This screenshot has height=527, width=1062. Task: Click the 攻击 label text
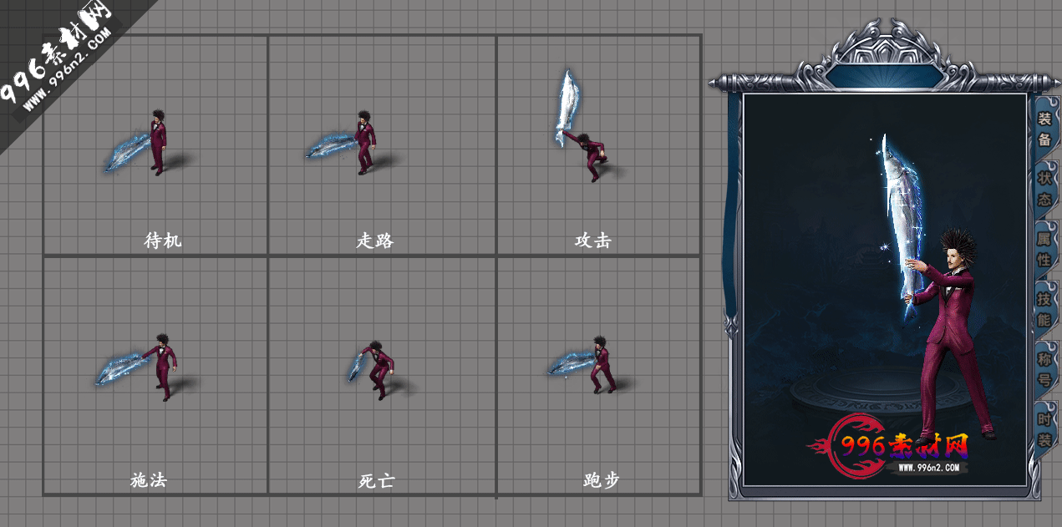click(x=593, y=241)
